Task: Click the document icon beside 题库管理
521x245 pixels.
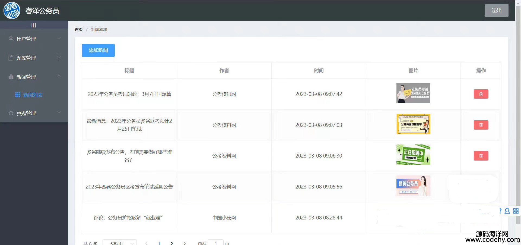Action: 11,58
